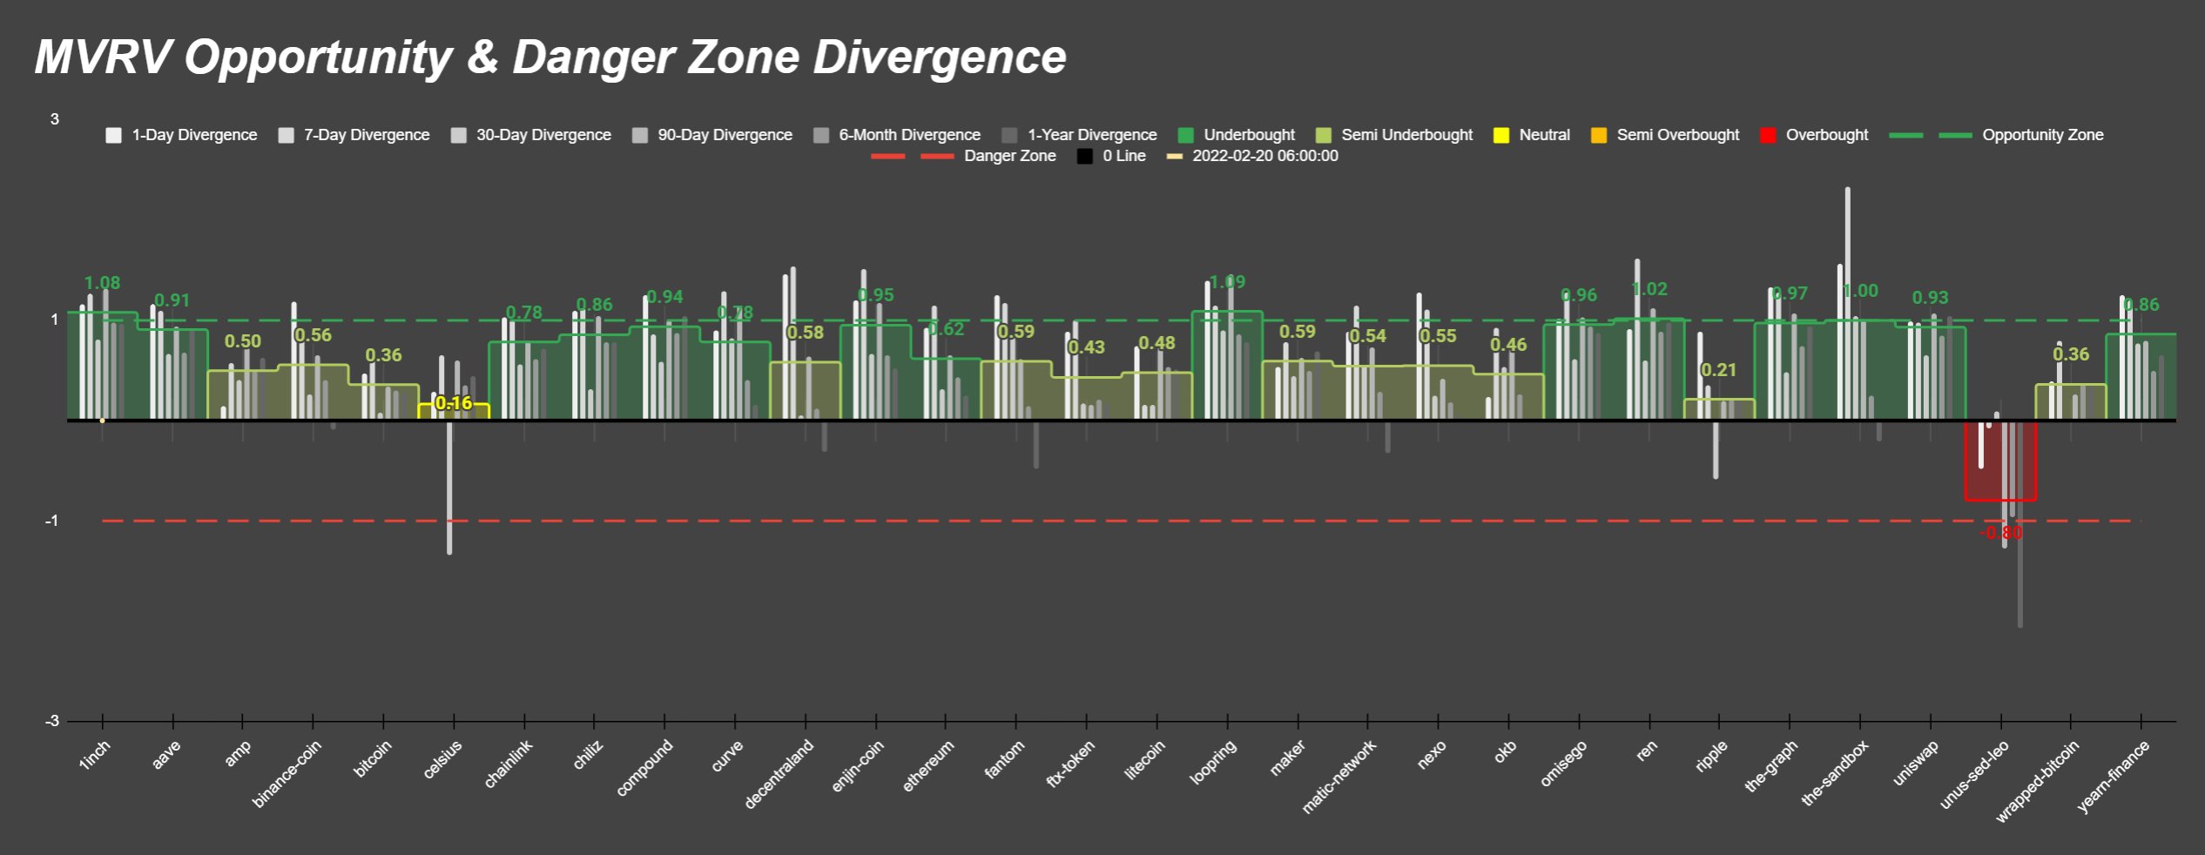Toggle the 2022-02-20 06:00:00 legend entry

(x=1252, y=156)
